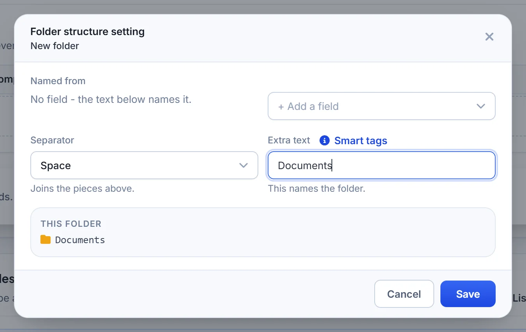526x332 pixels.
Task: Open the Separator dropdown showing Space
Action: 144,165
